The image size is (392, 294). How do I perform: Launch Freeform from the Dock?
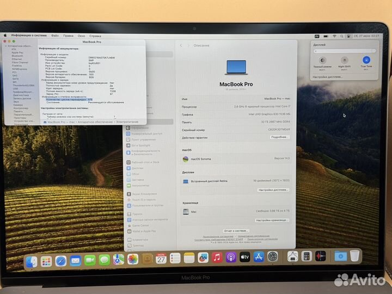point(203,258)
